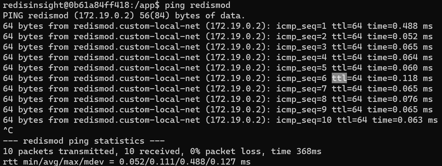Image resolution: width=442 pixels, height=166 pixels.
Task: Click the highlighted ttl text in the icmp_seq=6 row
Action: tap(339, 78)
